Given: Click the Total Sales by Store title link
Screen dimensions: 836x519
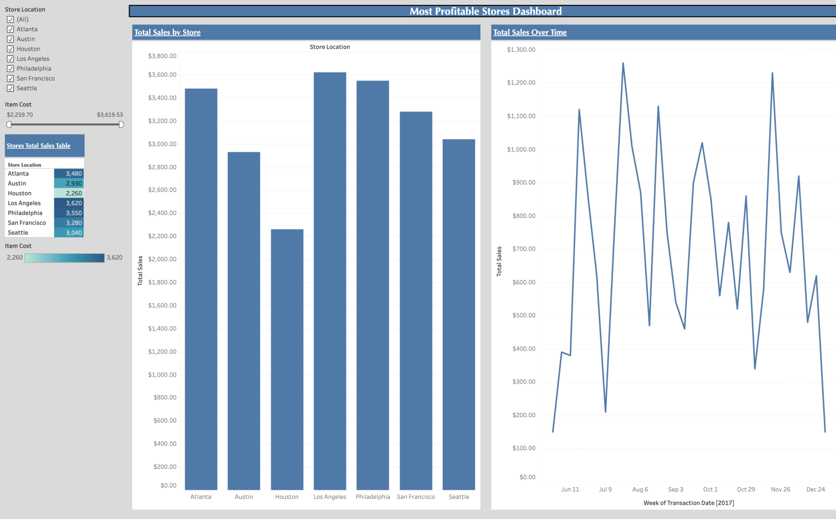Looking at the screenshot, I should 167,33.
